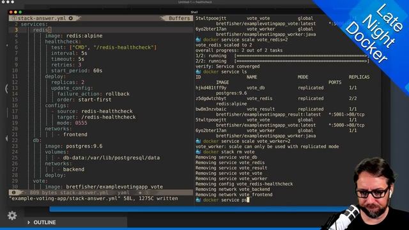Click the 'start_period: 60s' line
This screenshot has height=230, width=409.
click(x=77, y=70)
